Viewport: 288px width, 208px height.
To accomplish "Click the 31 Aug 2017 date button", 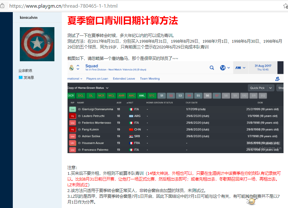I will point(263,67).
